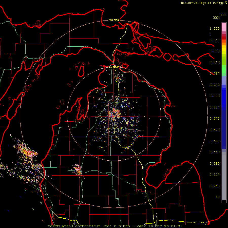
Task: Click the [CC] legend label
Action: click(216, 17)
